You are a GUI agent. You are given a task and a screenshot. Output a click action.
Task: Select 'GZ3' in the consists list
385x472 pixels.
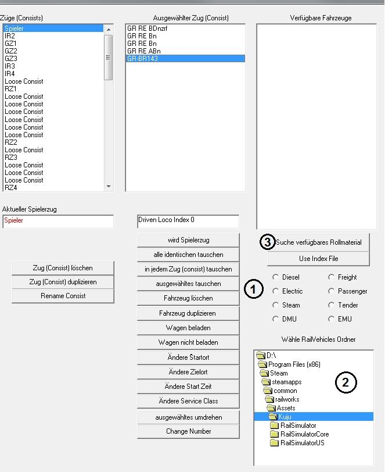53,58
